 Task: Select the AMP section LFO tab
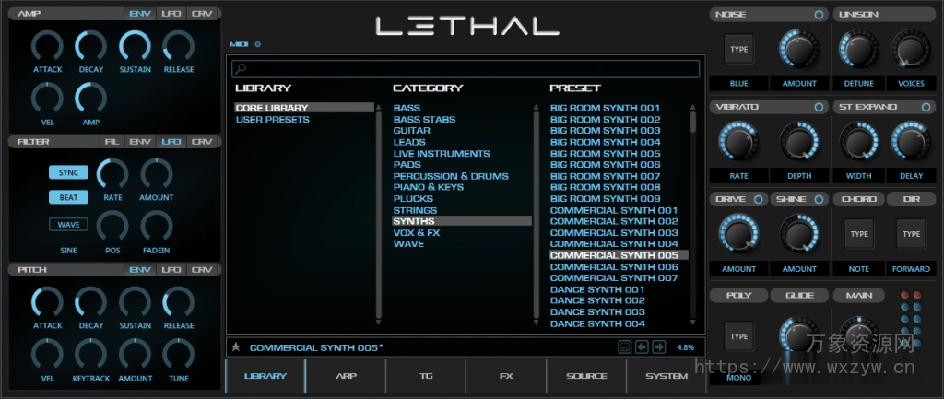(171, 14)
